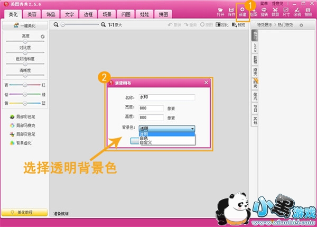Switch to the 饰品 tab
The image size is (317, 227).
click(x=51, y=14)
